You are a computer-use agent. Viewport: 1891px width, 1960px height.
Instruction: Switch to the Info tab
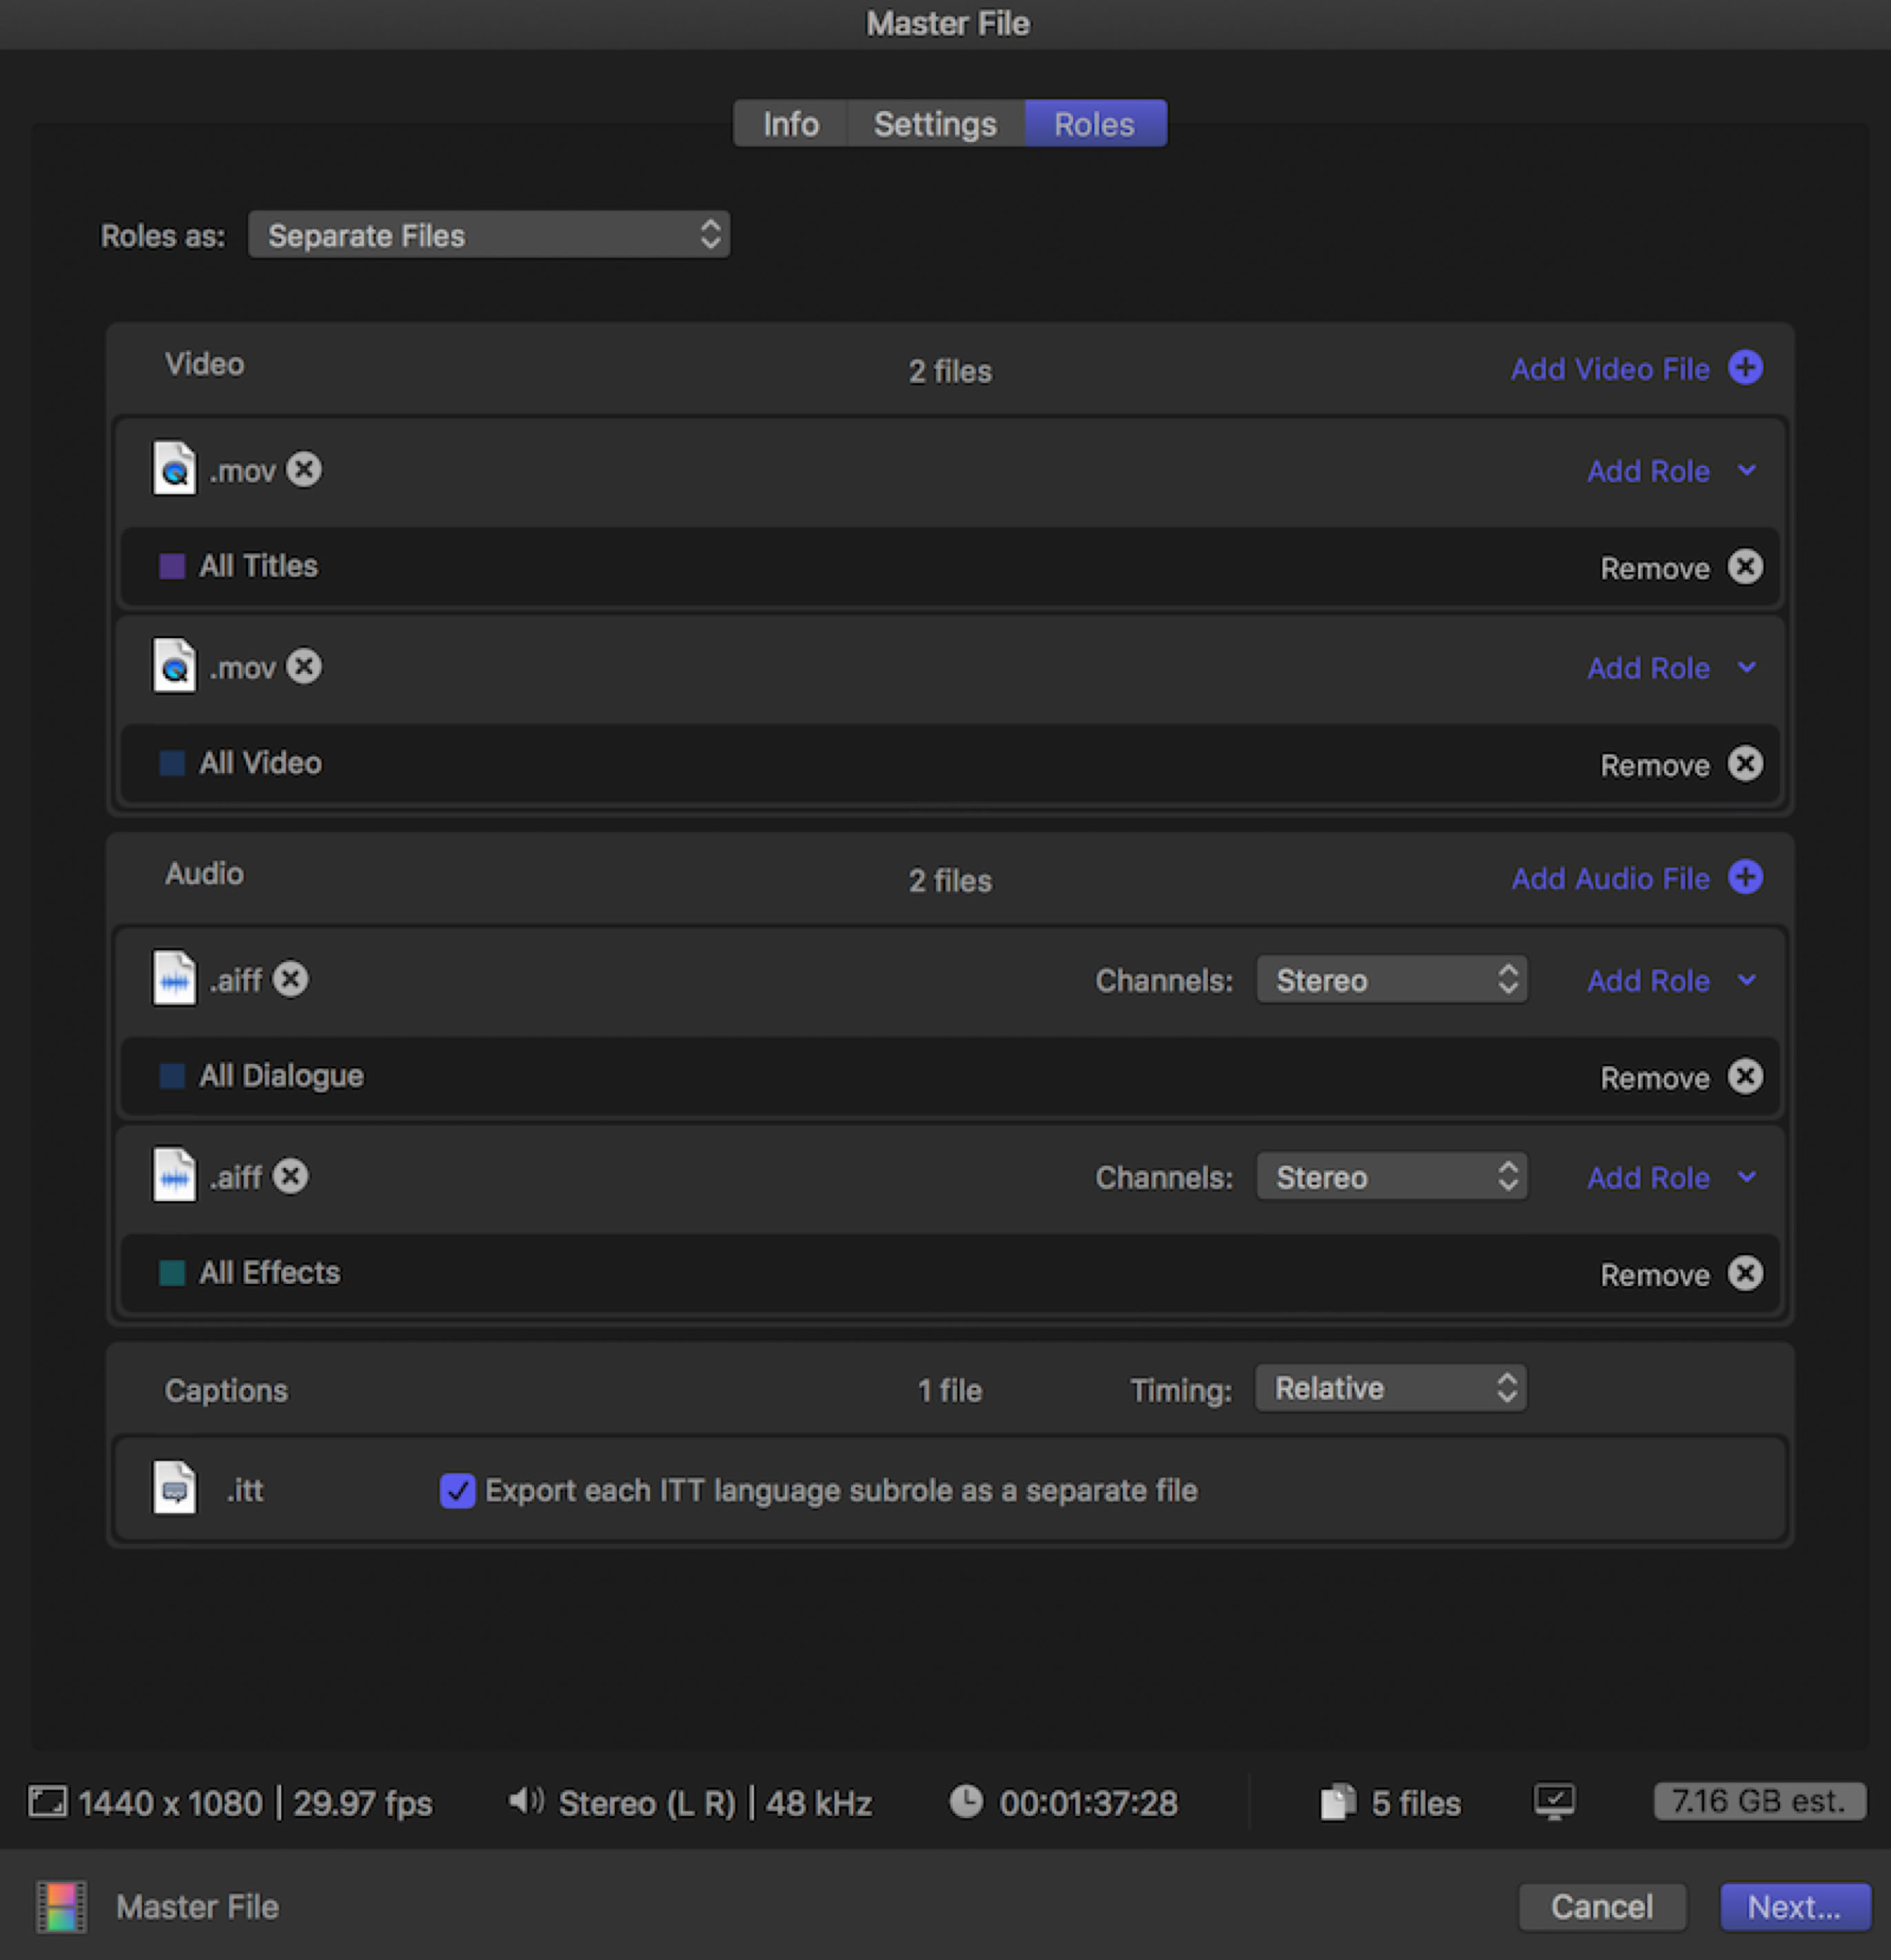[x=790, y=124]
